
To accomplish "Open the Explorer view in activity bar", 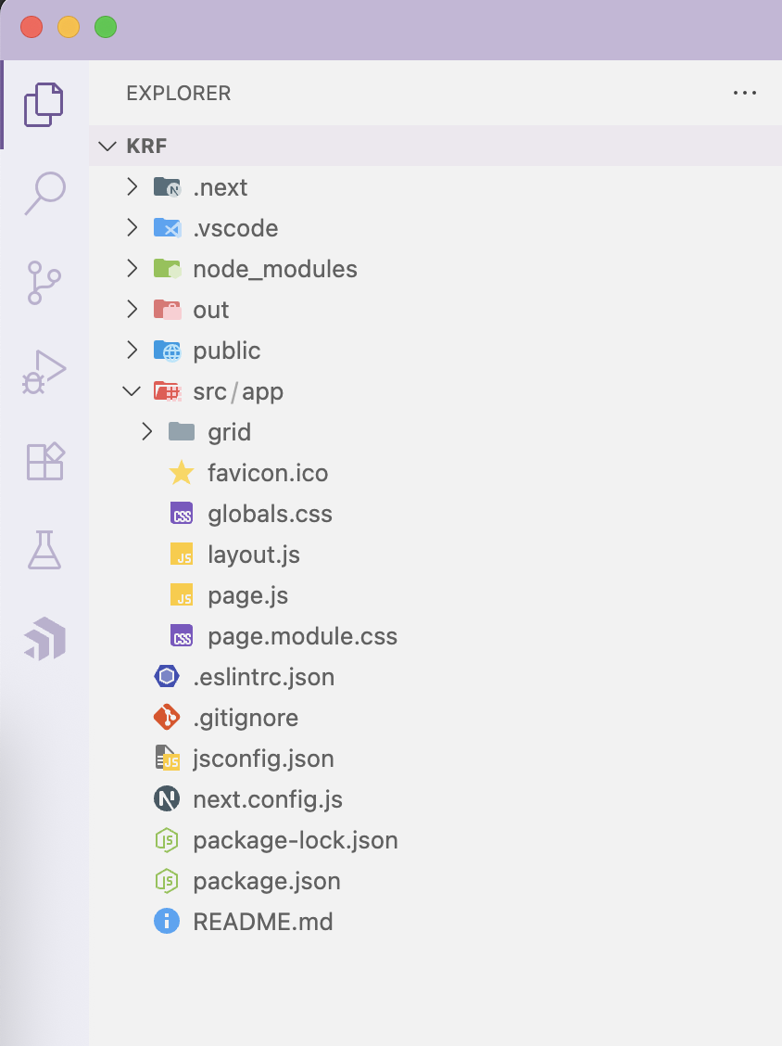I will 44,104.
